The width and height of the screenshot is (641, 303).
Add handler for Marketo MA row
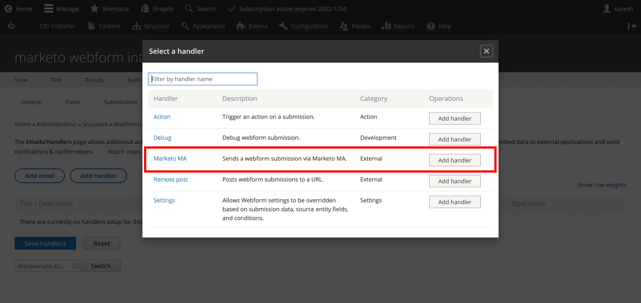(455, 160)
